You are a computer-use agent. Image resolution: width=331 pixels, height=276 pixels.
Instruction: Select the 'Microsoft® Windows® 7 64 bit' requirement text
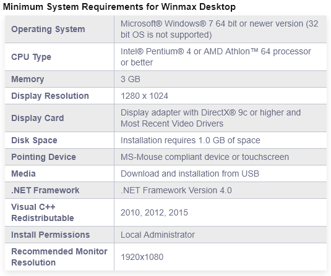point(220,29)
